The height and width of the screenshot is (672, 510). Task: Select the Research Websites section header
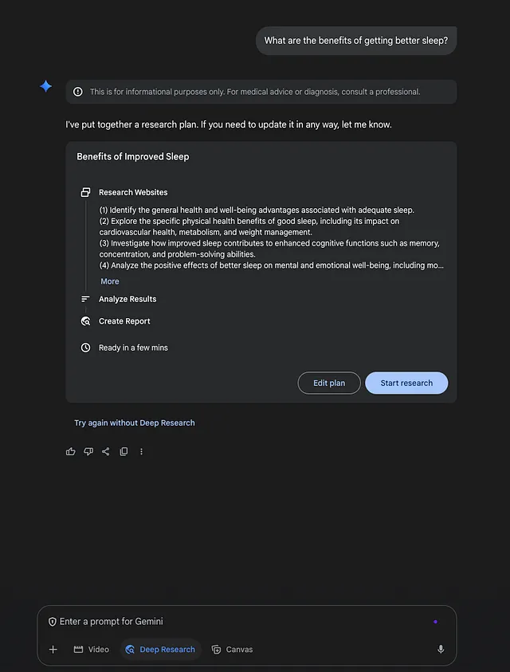click(x=133, y=192)
